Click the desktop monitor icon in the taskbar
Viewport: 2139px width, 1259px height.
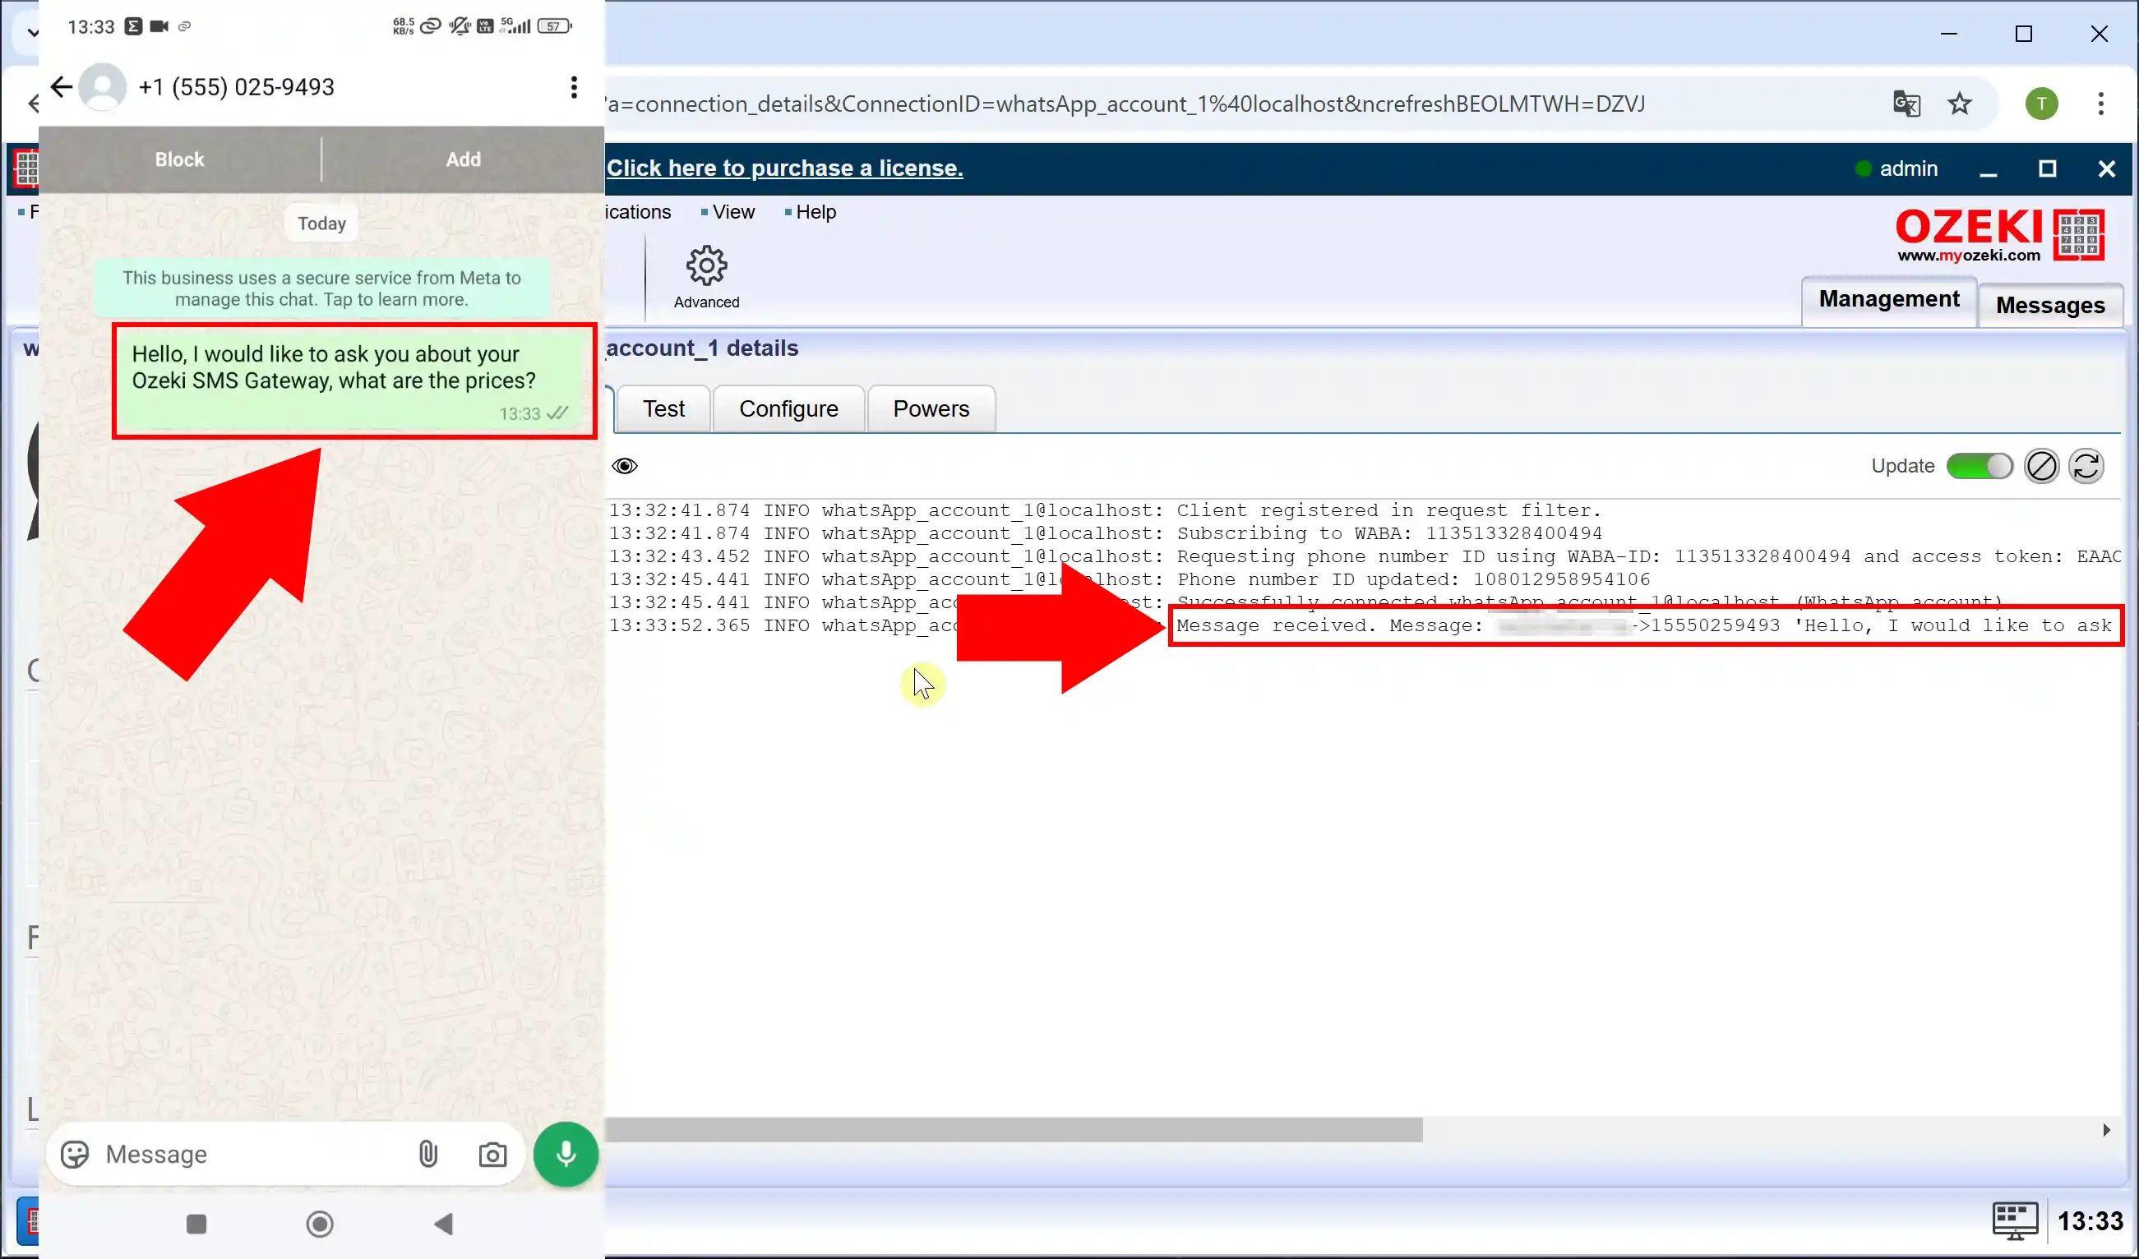[2014, 1221]
